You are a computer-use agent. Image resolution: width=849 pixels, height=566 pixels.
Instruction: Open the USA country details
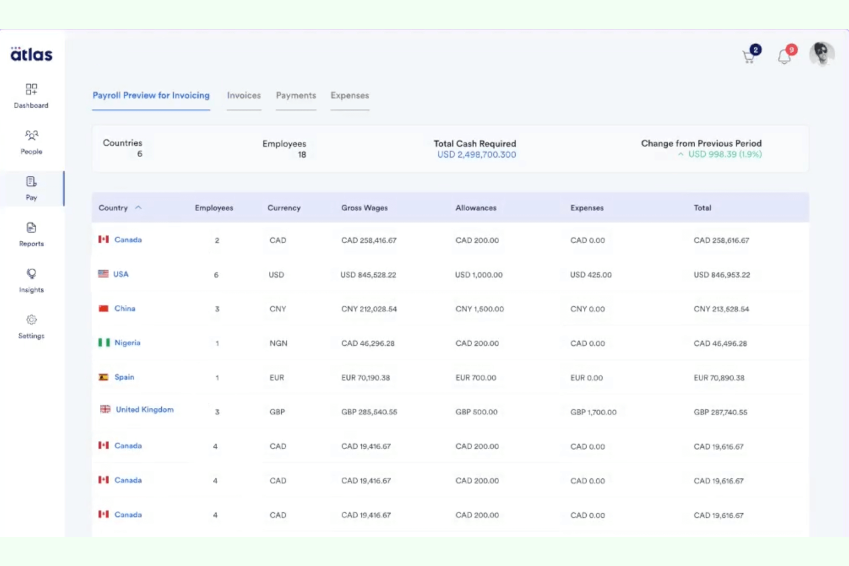(x=120, y=274)
